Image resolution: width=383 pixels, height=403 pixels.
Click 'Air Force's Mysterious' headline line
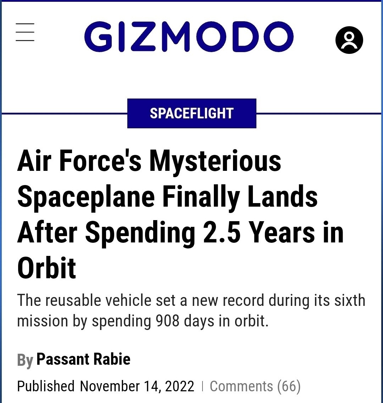[149, 161]
